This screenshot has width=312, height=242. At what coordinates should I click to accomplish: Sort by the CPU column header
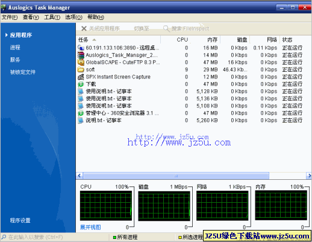(x=175, y=40)
